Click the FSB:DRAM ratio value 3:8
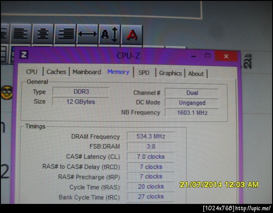Image resolution: width=273 pixels, height=213 pixels. tap(151, 146)
